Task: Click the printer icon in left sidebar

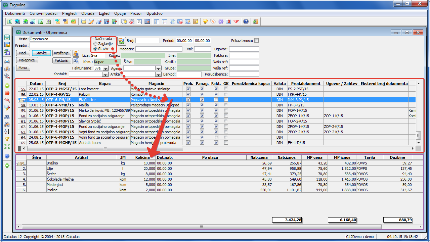Action: tap(7, 61)
